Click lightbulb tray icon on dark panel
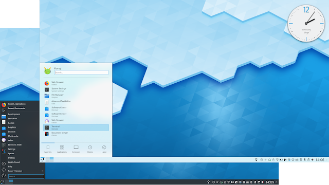 208,182
